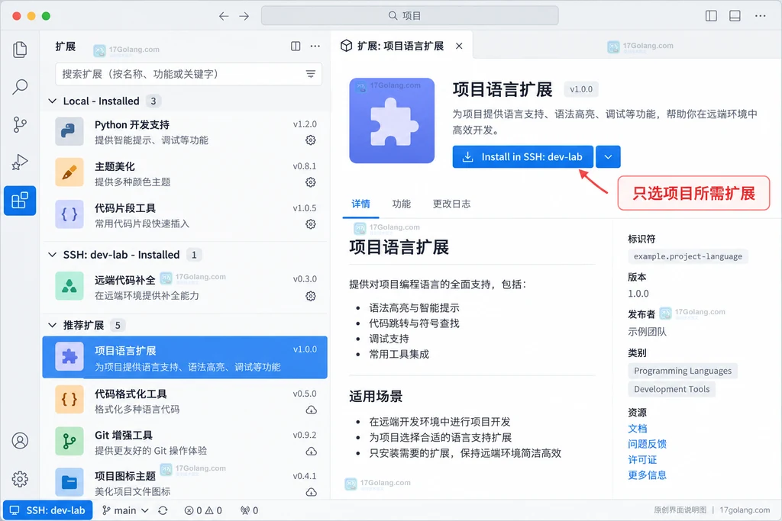
Task: Select the Extensions view icon
Action: pyautogui.click(x=20, y=201)
